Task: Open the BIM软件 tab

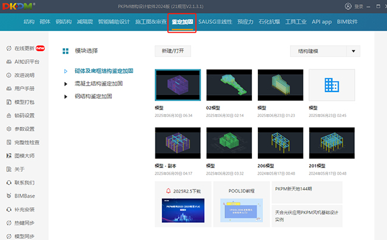Action: pos(347,21)
